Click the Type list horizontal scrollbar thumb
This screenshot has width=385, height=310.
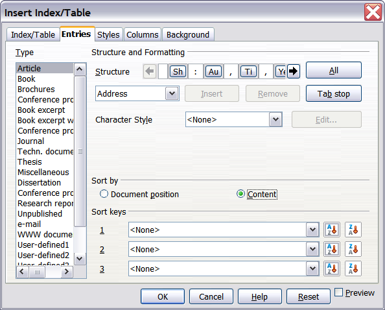coord(37,272)
